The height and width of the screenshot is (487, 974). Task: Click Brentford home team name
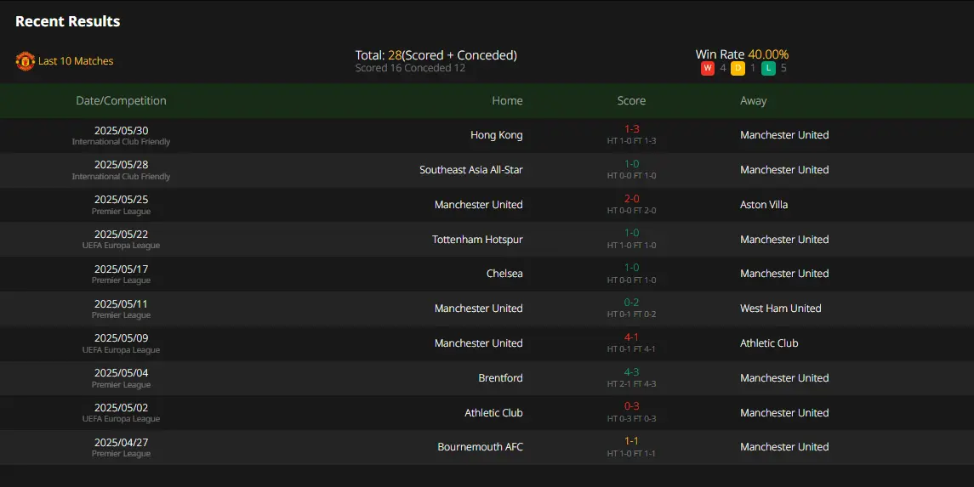501,378
